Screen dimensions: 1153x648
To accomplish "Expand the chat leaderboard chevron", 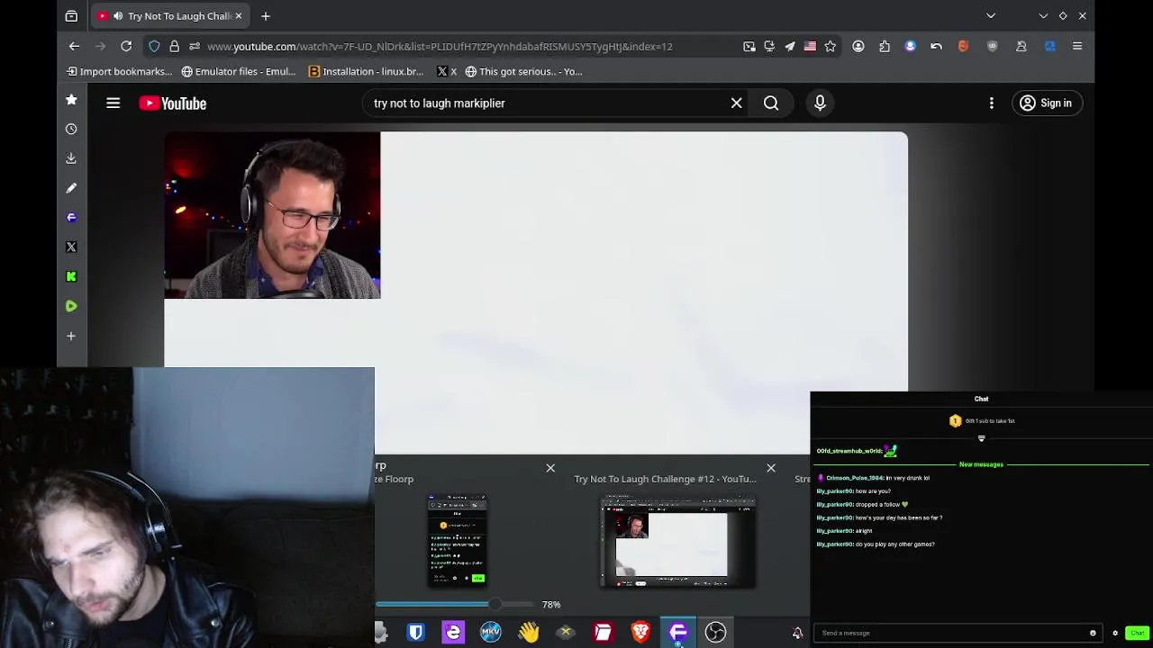I will [x=981, y=439].
